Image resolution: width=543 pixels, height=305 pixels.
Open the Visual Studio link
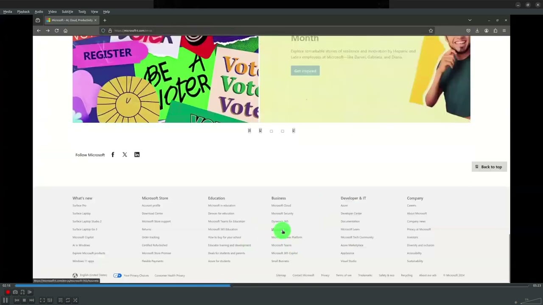[x=349, y=261]
